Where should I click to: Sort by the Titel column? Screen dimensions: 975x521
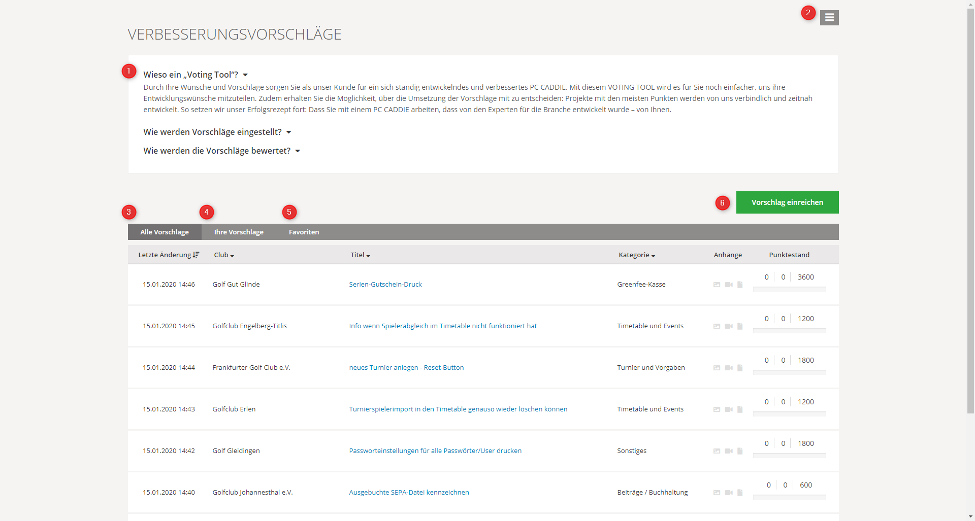[x=360, y=255]
